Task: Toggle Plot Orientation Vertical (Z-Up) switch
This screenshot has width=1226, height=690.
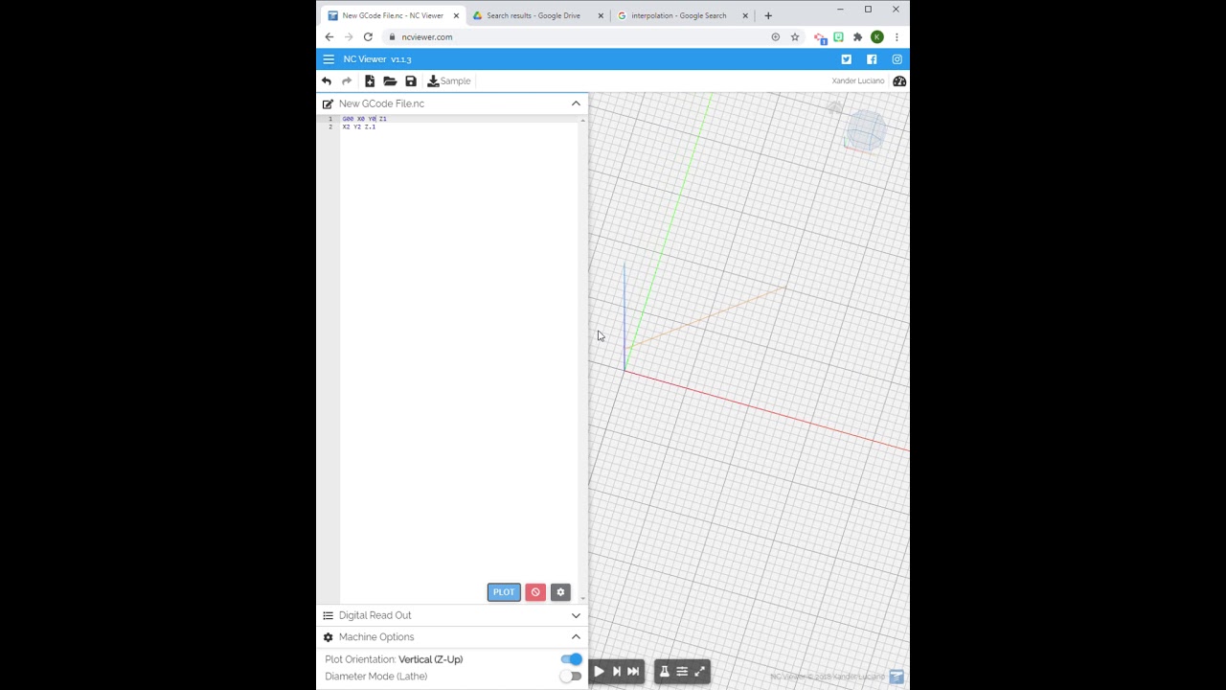Action: point(571,659)
